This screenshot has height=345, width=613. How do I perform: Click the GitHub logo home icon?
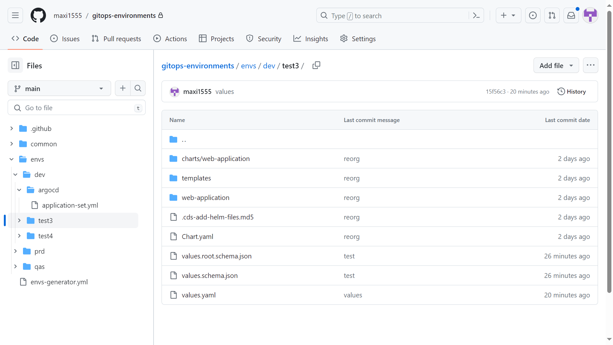(x=38, y=15)
